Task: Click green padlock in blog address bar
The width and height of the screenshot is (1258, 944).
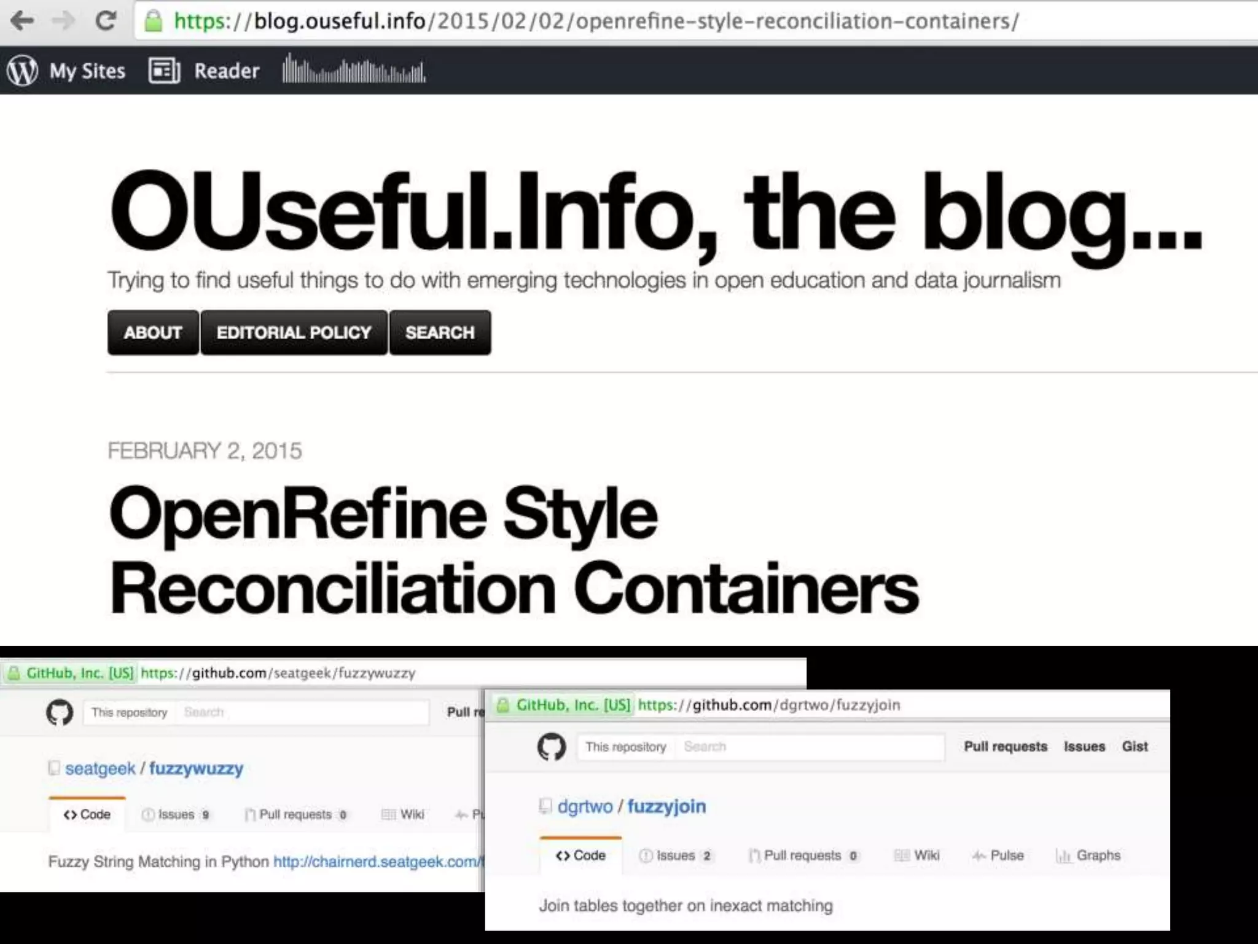Action: 153,21
